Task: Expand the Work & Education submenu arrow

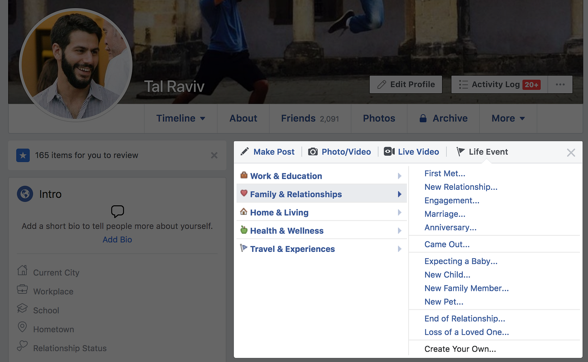Action: [399, 176]
